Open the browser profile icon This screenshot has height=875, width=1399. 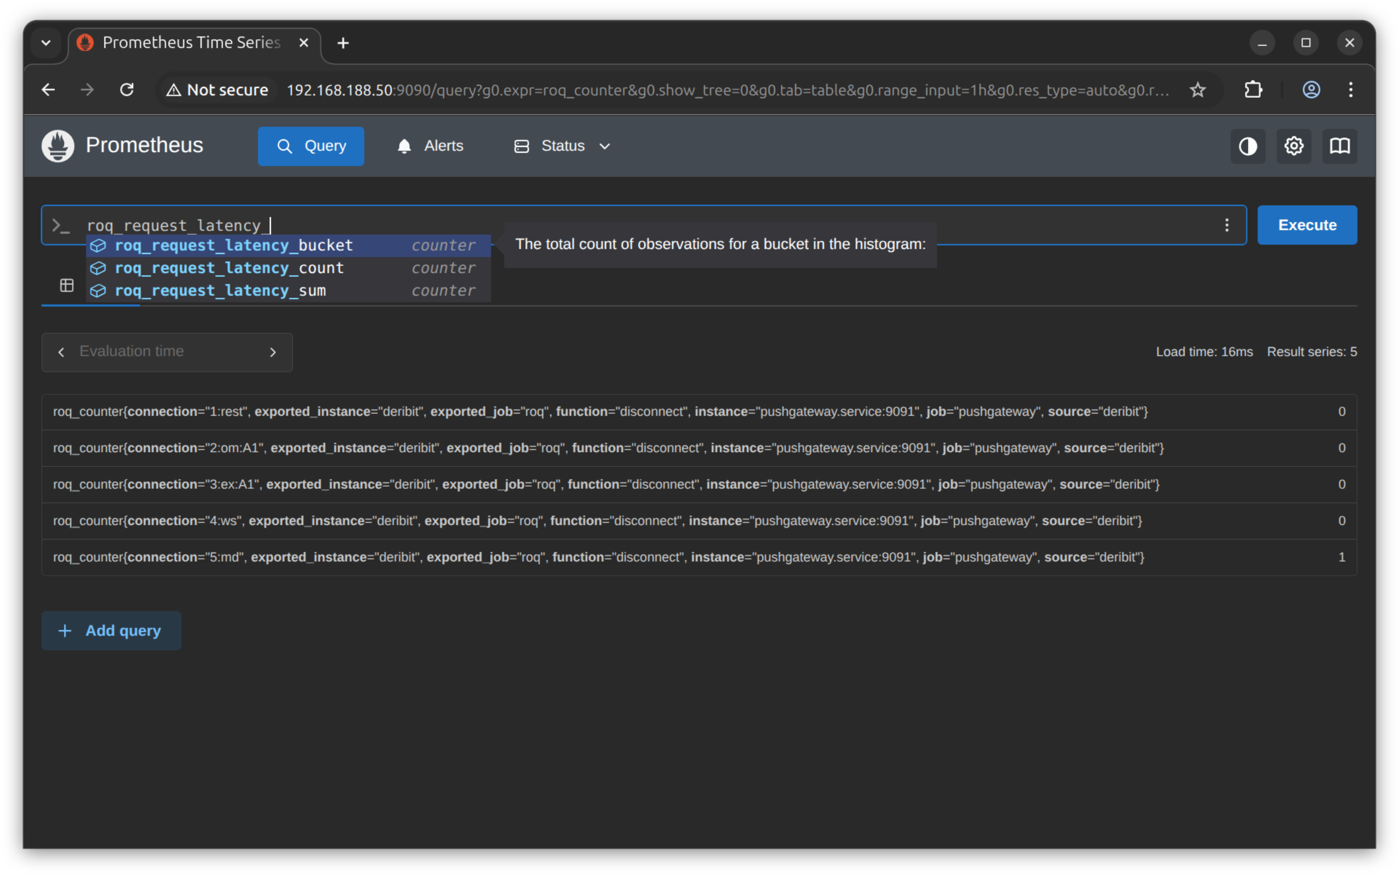tap(1311, 90)
